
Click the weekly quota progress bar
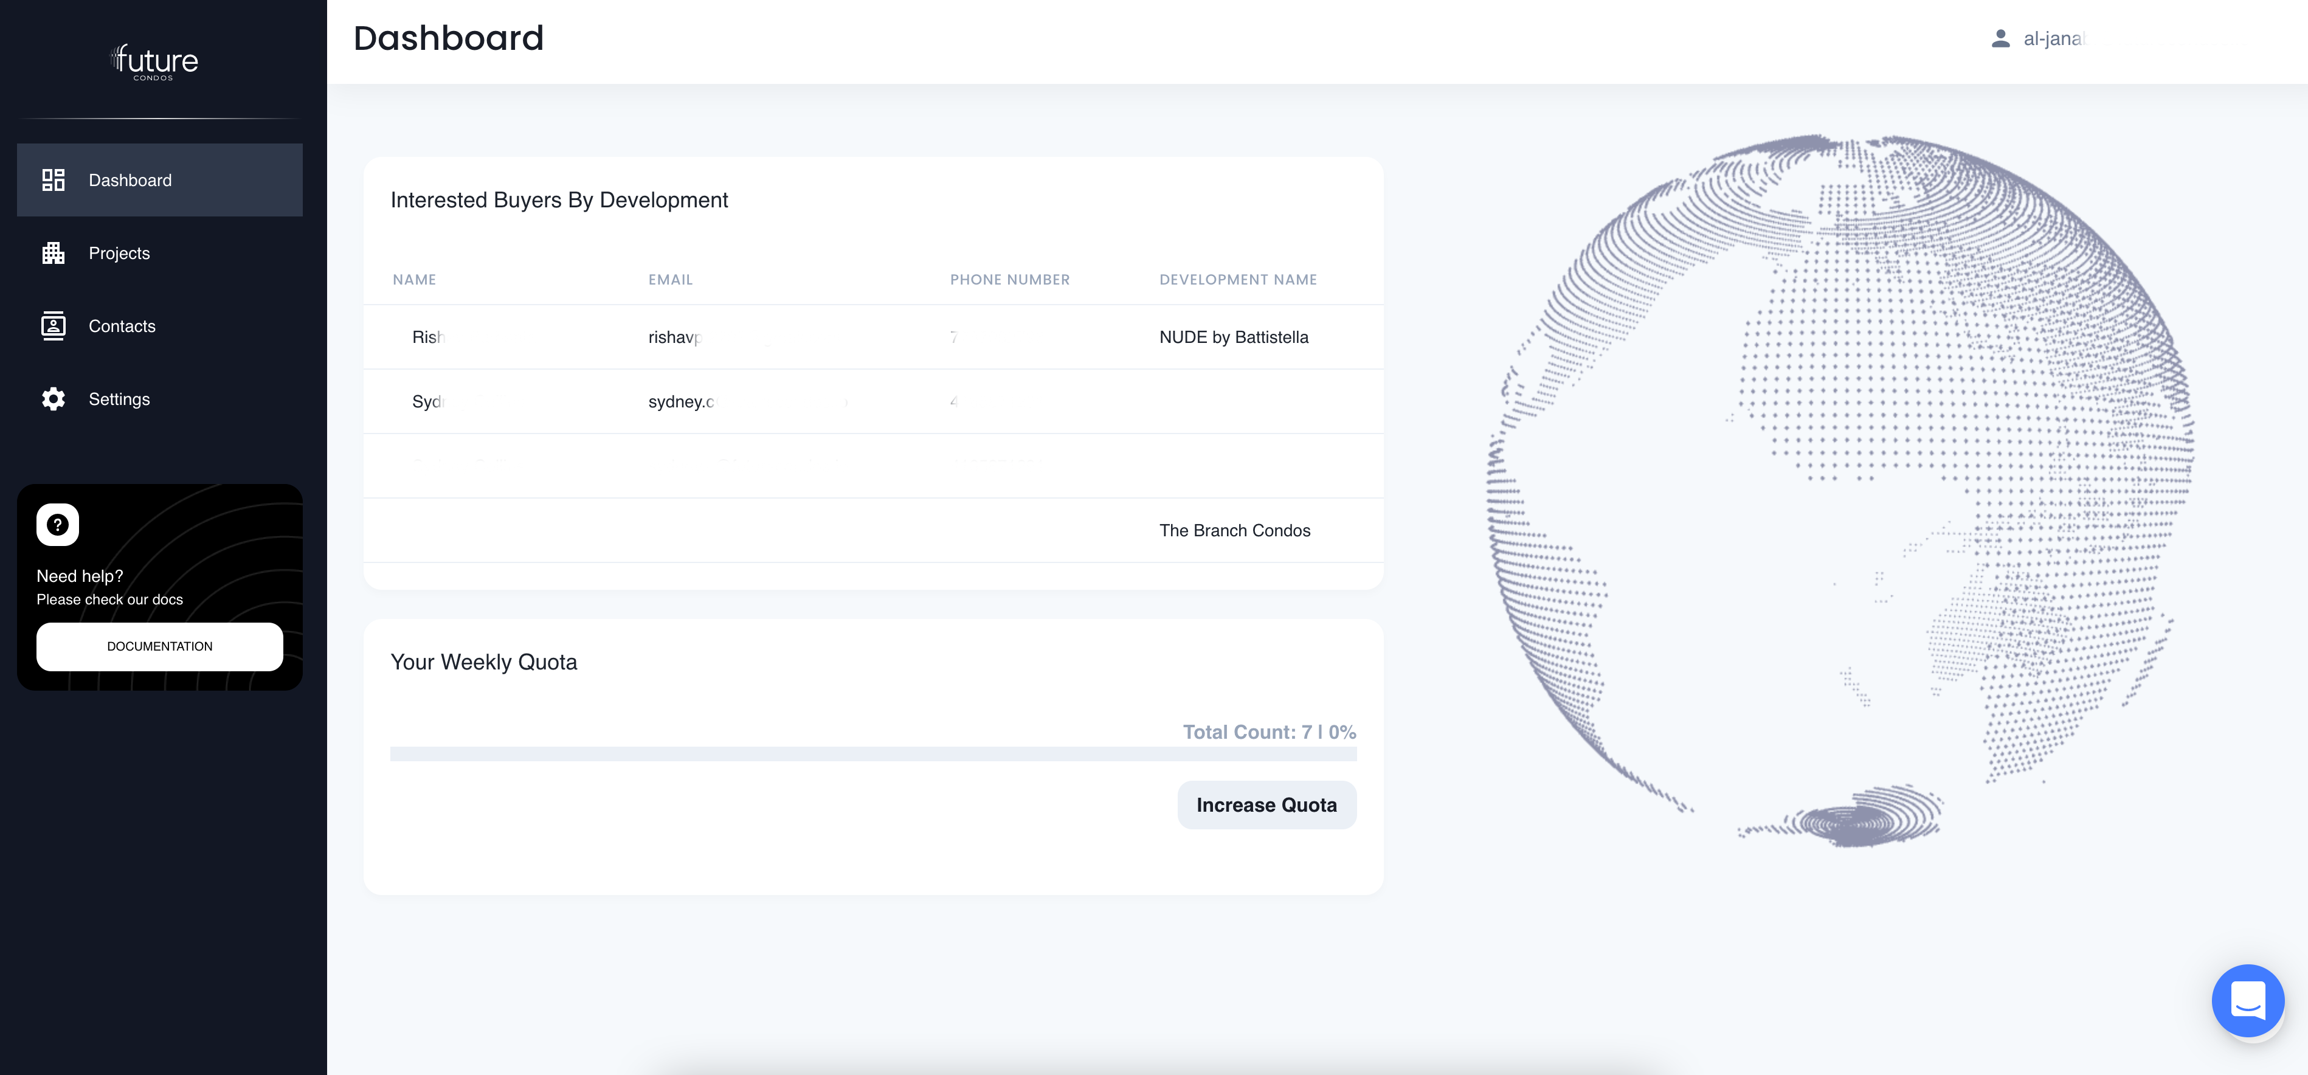[872, 755]
